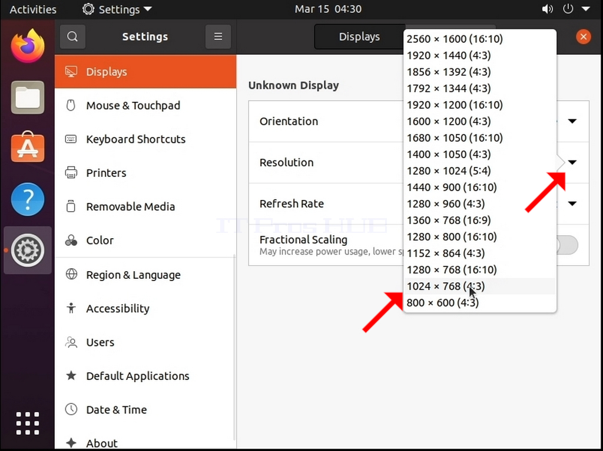Image resolution: width=603 pixels, height=451 pixels.
Task: Click the Fractional Scaling label
Action: [x=303, y=240]
